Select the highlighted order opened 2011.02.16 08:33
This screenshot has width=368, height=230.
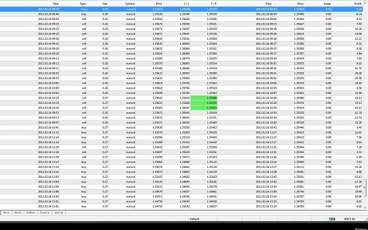pos(181,9)
